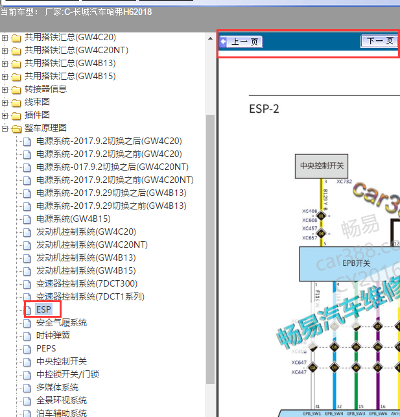The image size is (400, 417).
Task: Open 中控锁开关/门锁 diagram
Action: coord(68,375)
